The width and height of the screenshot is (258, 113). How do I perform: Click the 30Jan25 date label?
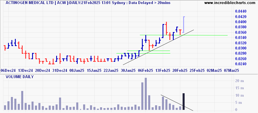[x=128, y=70]
